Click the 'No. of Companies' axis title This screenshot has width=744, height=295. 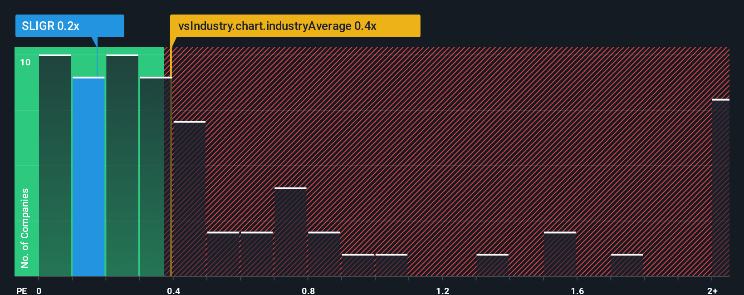[25, 228]
